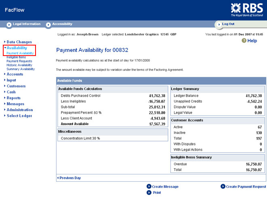The width and height of the screenshot is (267, 203).
Task: Expand the Reports menu section
Action: [x=13, y=98]
